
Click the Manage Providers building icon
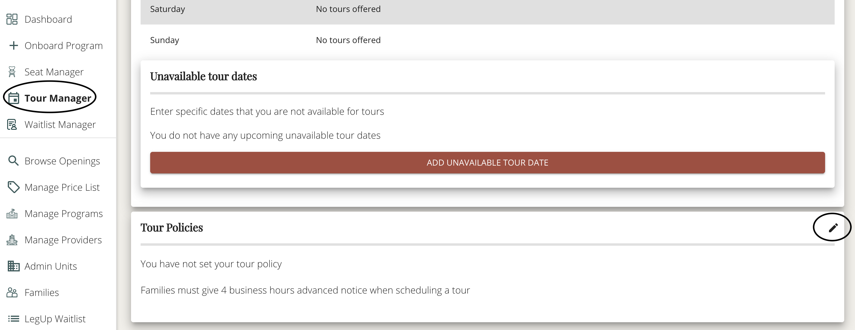click(x=12, y=240)
